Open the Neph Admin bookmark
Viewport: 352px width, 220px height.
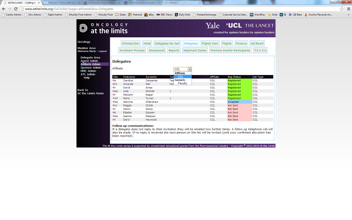pos(53,15)
